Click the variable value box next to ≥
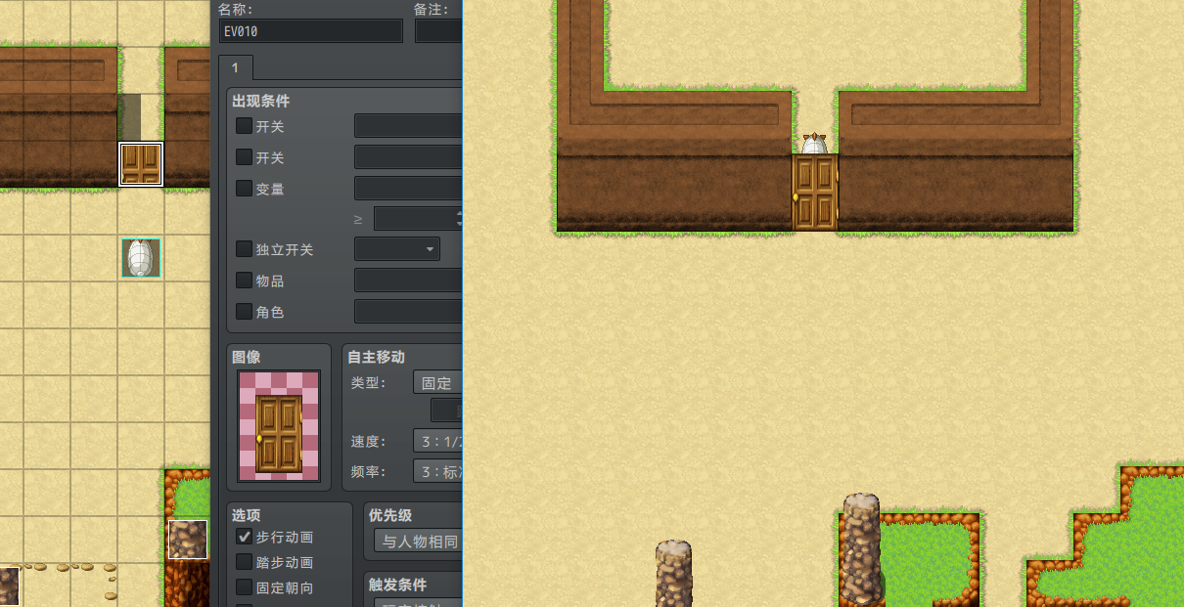Viewport: 1184px width, 607px height. (418, 218)
